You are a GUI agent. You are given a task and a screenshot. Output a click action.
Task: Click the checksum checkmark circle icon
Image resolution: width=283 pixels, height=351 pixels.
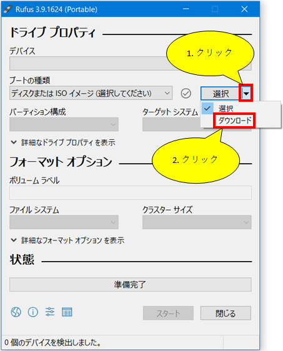[186, 93]
